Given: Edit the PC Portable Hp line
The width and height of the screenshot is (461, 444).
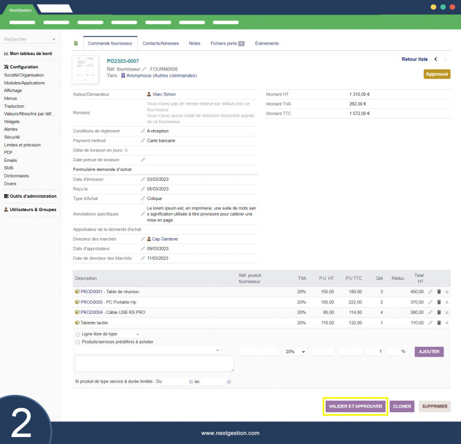Looking at the screenshot, I should (430, 302).
